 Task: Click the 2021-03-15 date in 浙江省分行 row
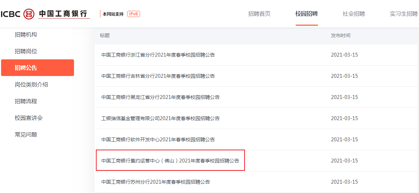344,55
